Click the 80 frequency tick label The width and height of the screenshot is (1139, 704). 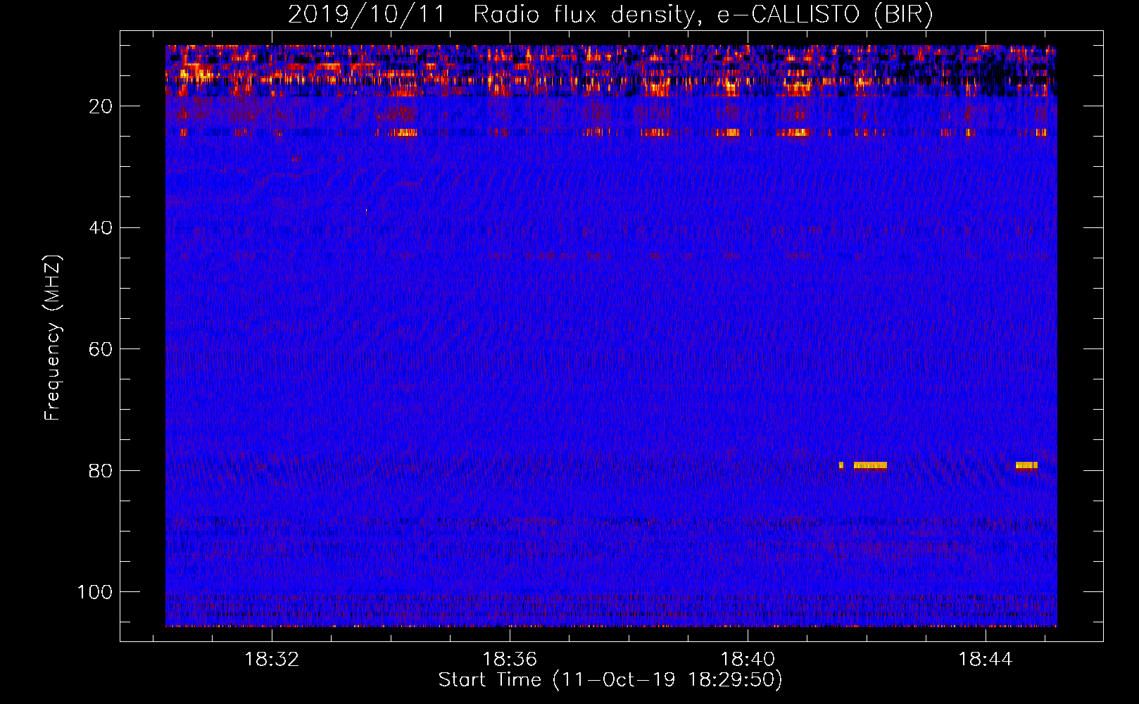tap(101, 470)
